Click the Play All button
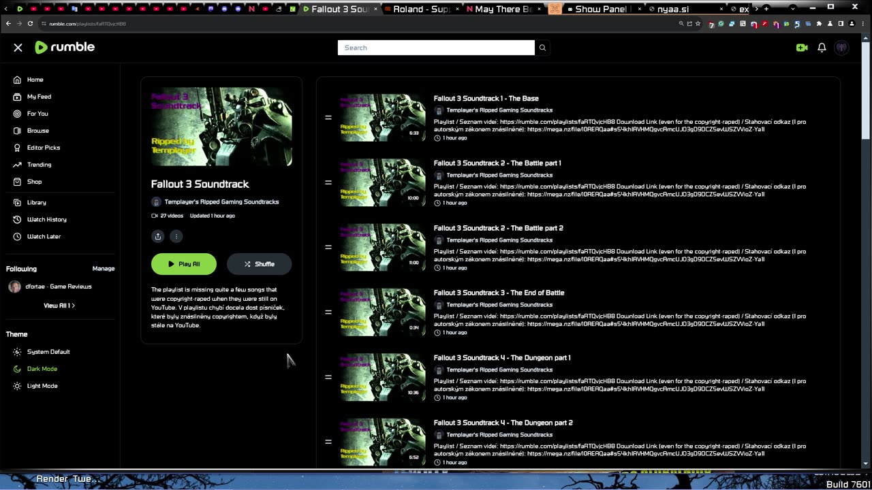The height and width of the screenshot is (490, 872). coord(184,264)
